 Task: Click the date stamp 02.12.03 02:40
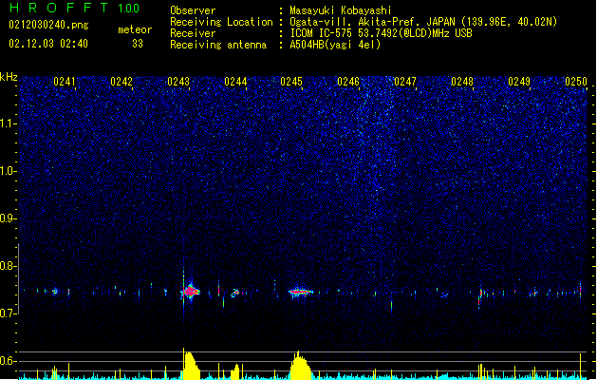(x=48, y=44)
